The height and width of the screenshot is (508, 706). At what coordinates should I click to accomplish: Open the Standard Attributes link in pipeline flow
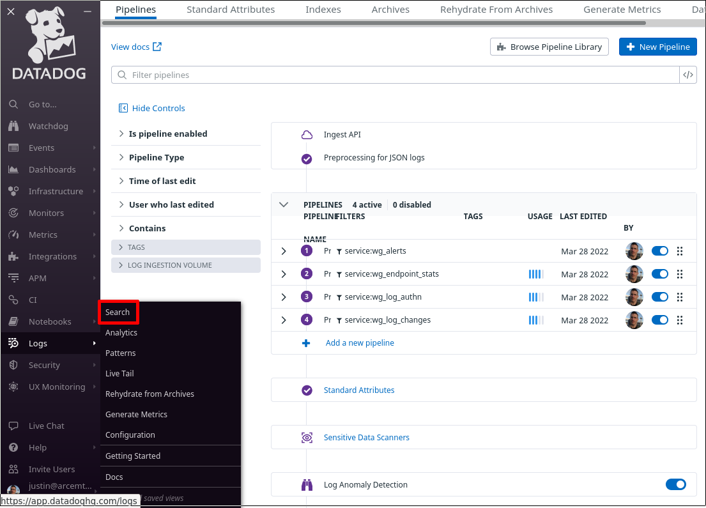coord(359,390)
